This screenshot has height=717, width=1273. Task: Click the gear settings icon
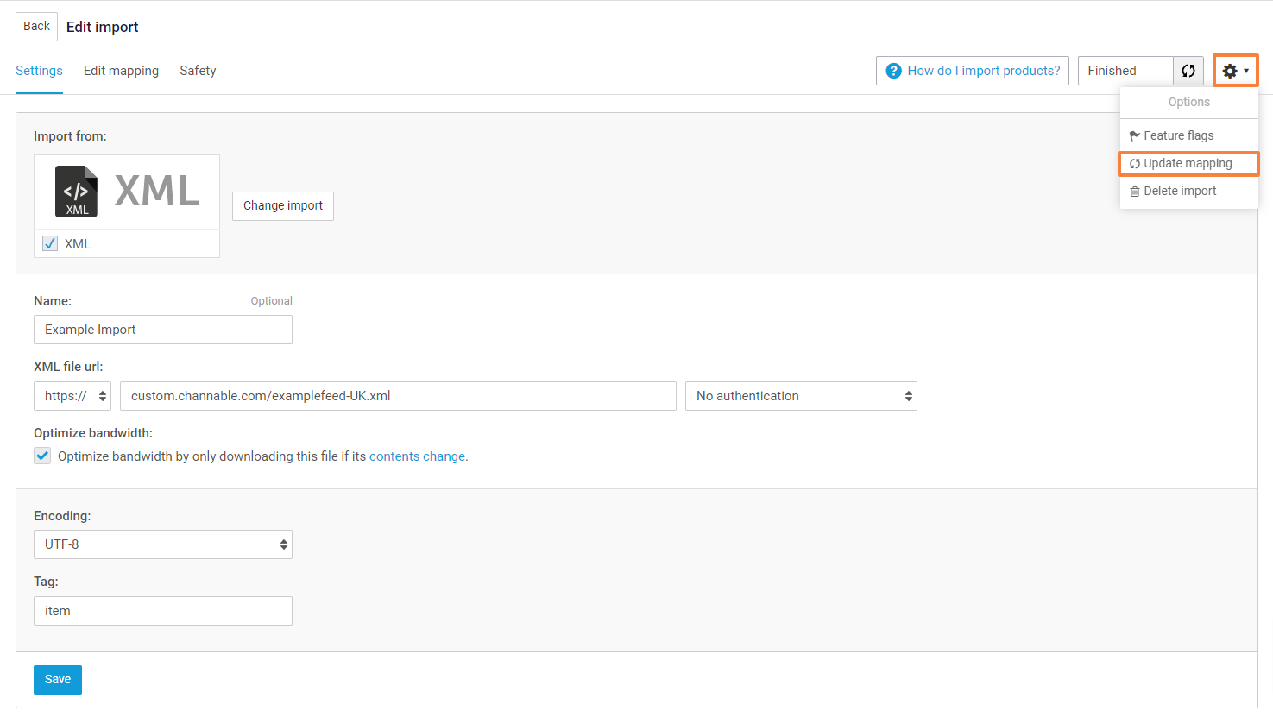[x=1231, y=71]
